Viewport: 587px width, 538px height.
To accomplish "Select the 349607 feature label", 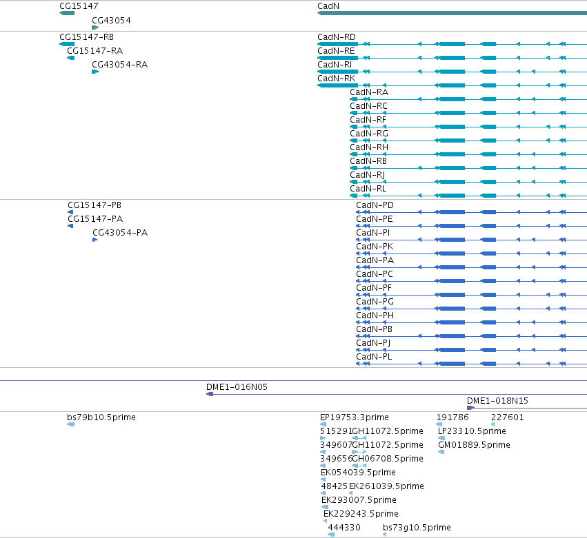I will (x=336, y=445).
